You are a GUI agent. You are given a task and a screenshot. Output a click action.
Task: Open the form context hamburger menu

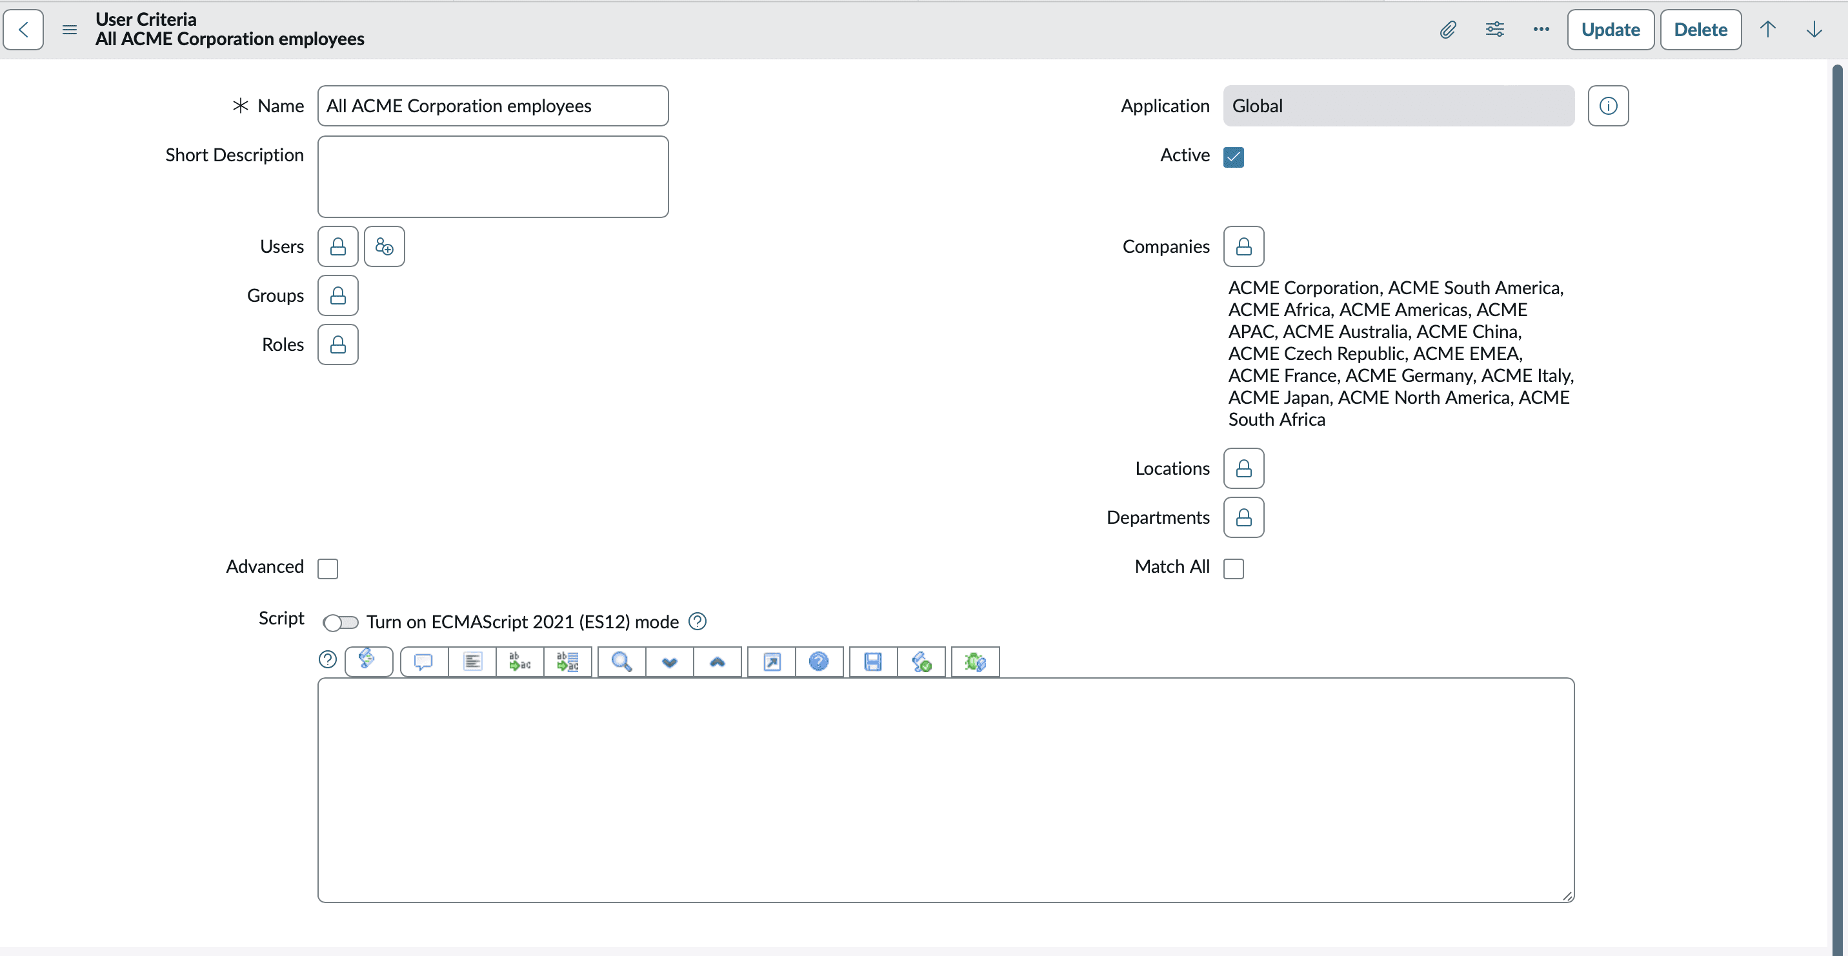(70, 30)
